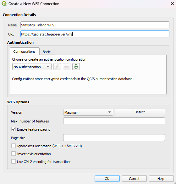Click the Cancel button

[134, 179]
